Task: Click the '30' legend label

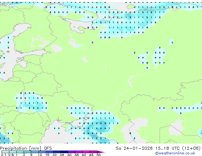Action: coord(69,155)
